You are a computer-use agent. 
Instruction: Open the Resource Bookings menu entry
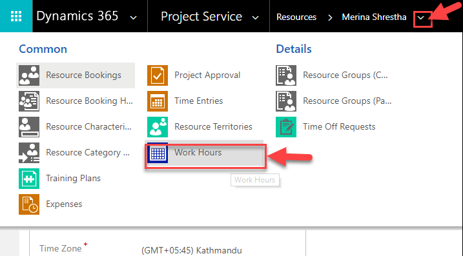pyautogui.click(x=76, y=75)
